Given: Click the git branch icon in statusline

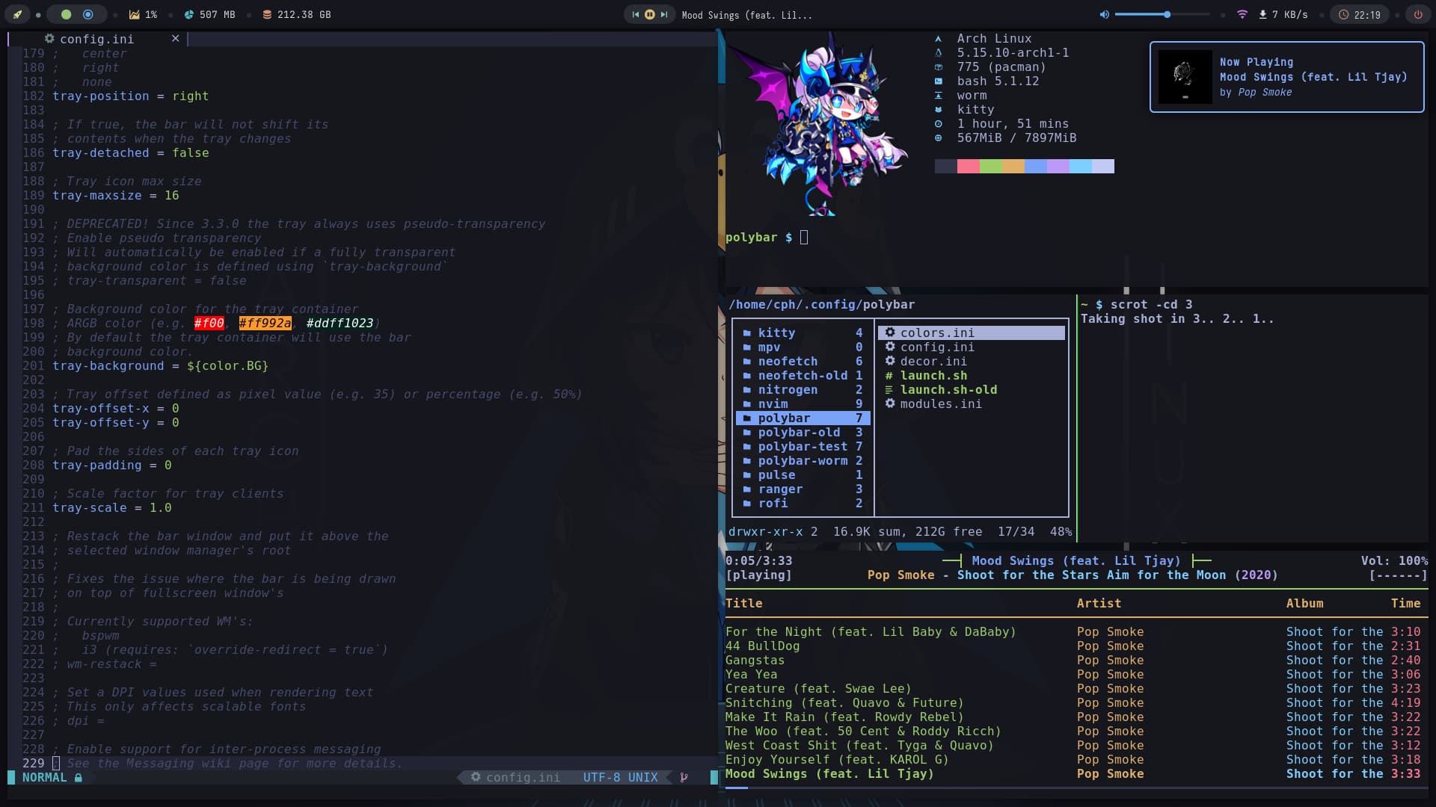Looking at the screenshot, I should point(684,777).
